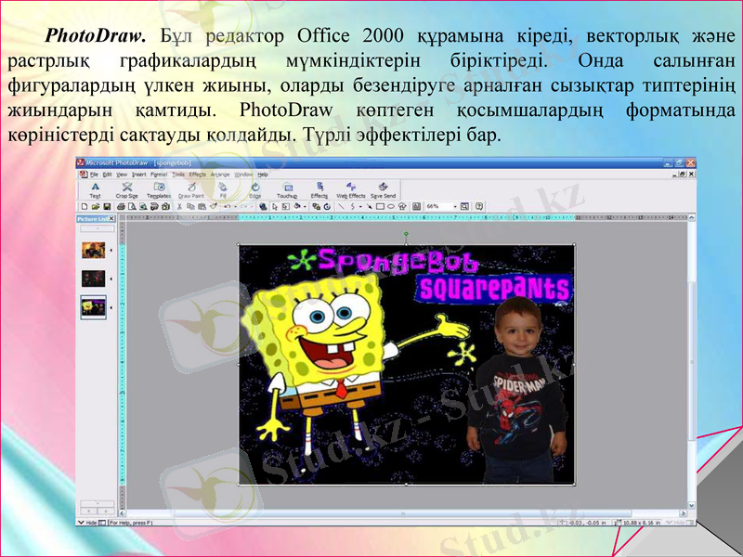The width and height of the screenshot is (743, 557).
Task: Open the Arrange menu
Action: click(x=221, y=175)
